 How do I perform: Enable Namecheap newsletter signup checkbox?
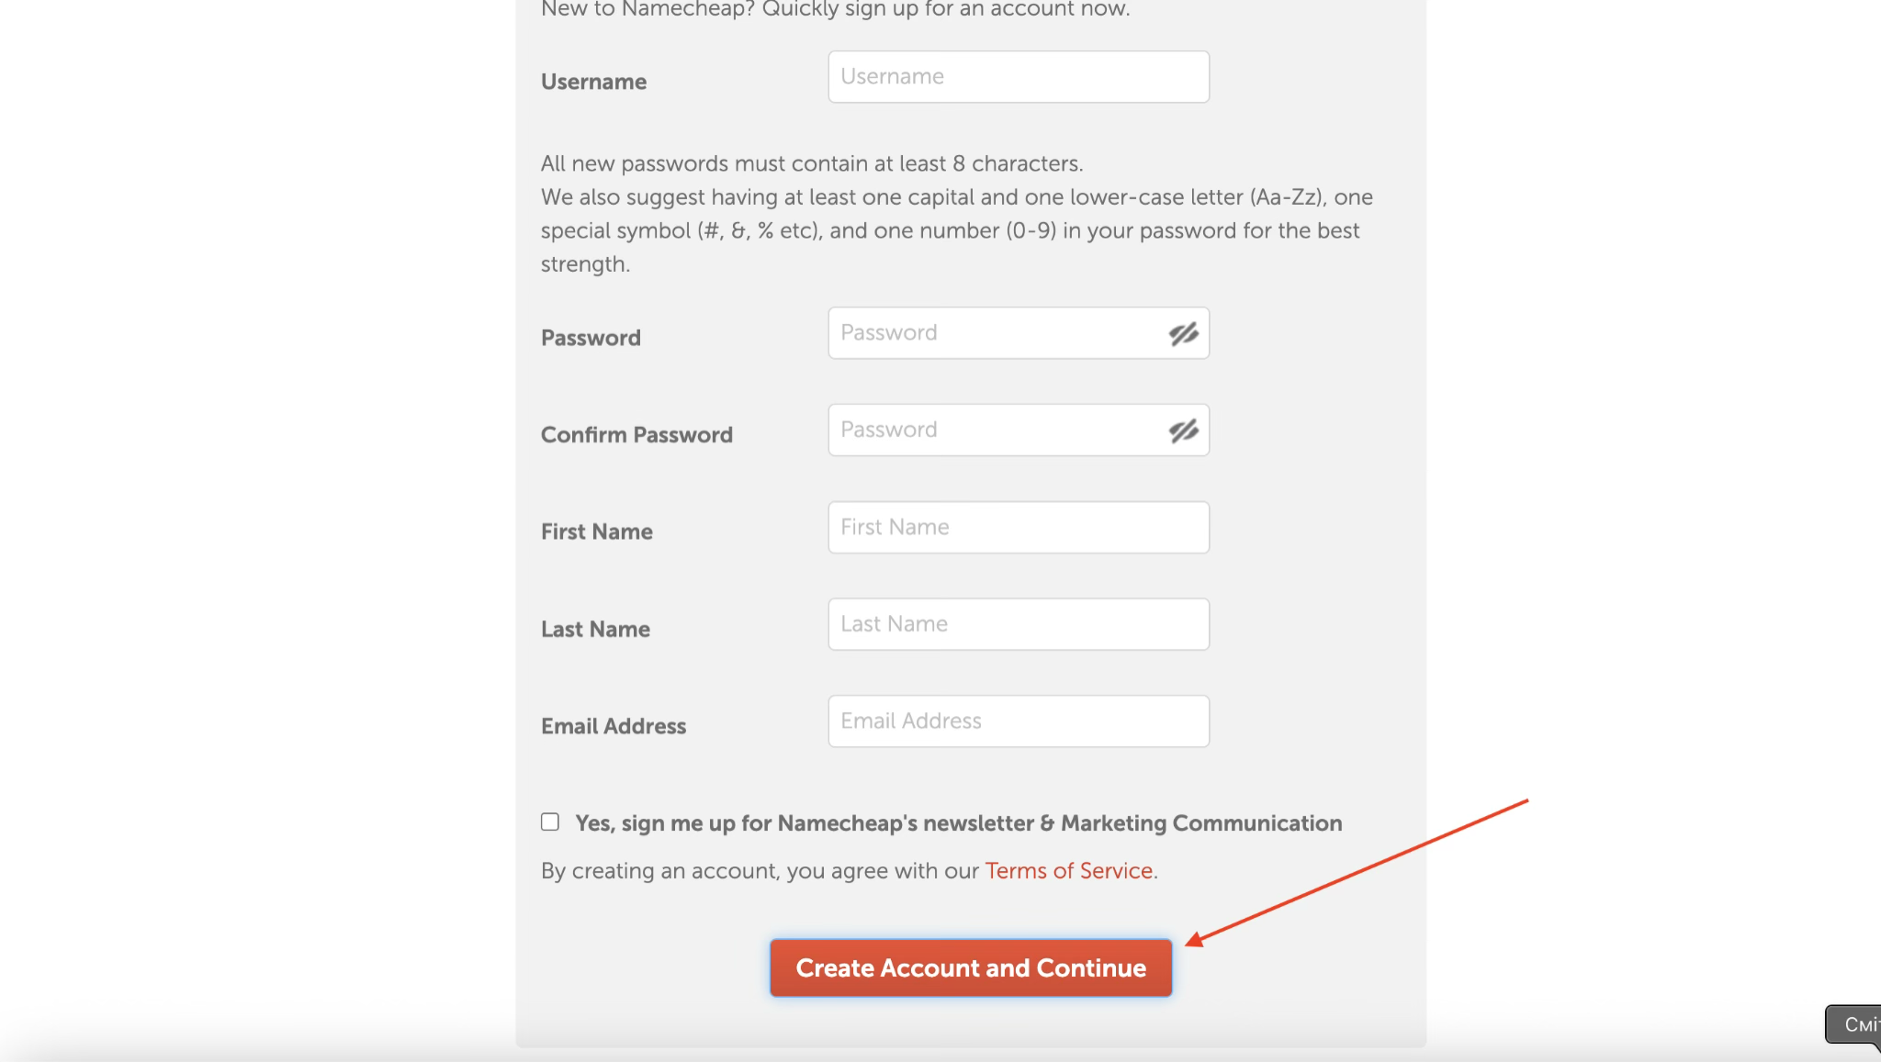(550, 822)
